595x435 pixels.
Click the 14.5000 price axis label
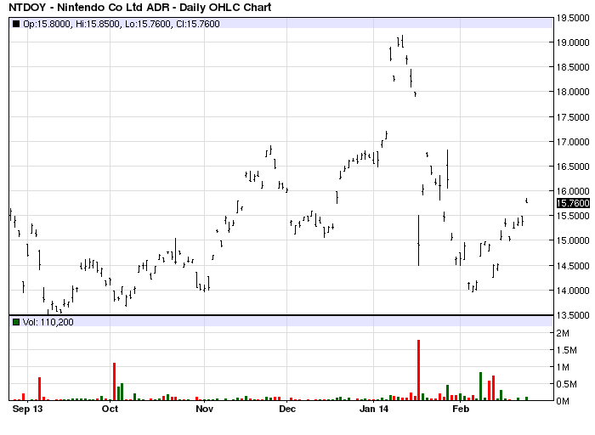[x=573, y=266]
